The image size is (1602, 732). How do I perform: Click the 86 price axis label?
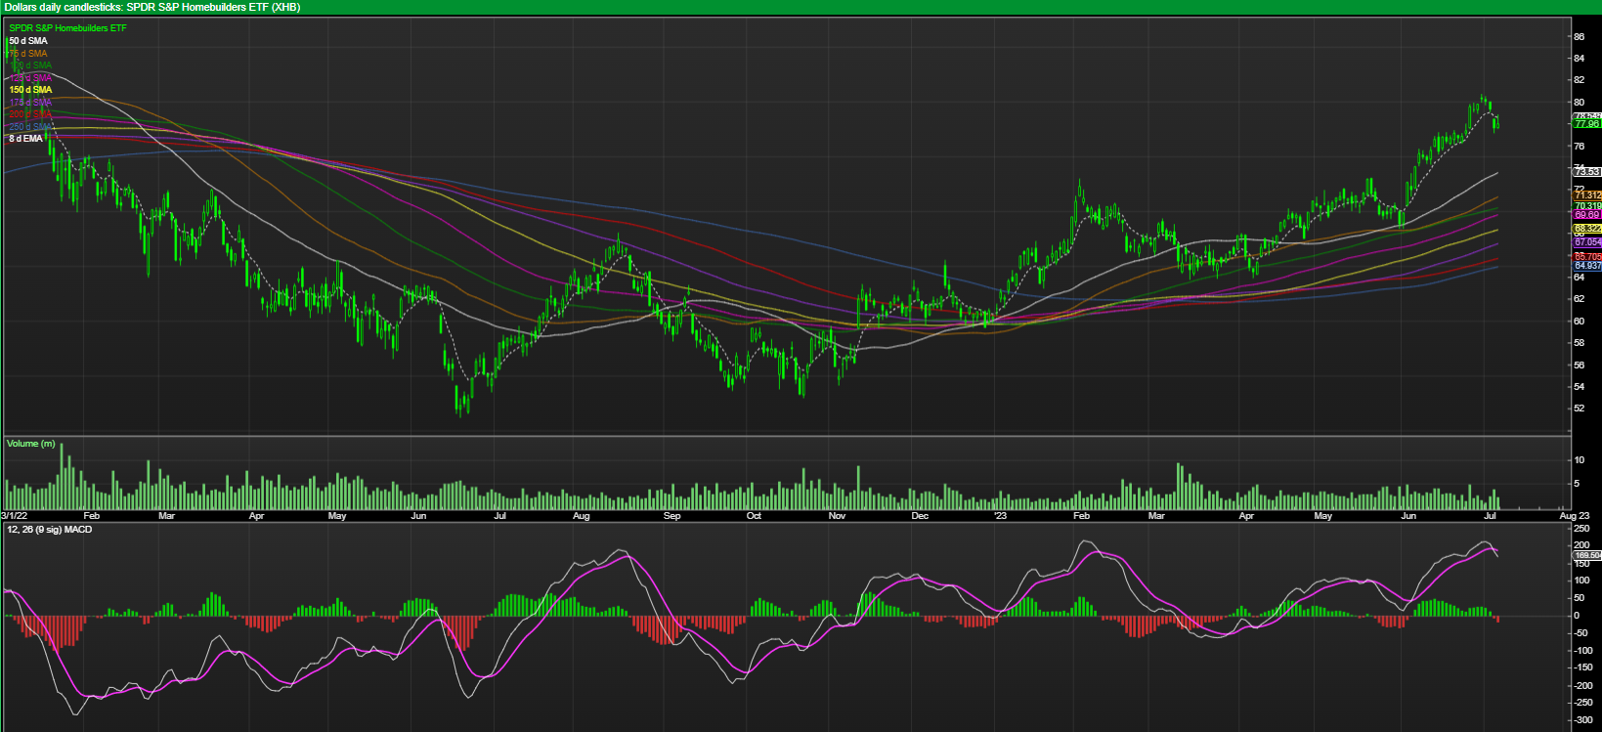coord(1579,37)
